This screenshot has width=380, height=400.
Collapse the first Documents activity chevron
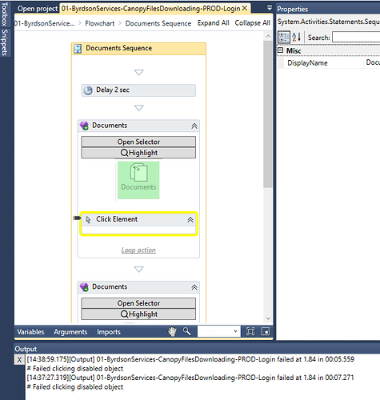pyautogui.click(x=194, y=126)
